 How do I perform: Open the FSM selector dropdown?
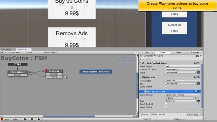36,53
